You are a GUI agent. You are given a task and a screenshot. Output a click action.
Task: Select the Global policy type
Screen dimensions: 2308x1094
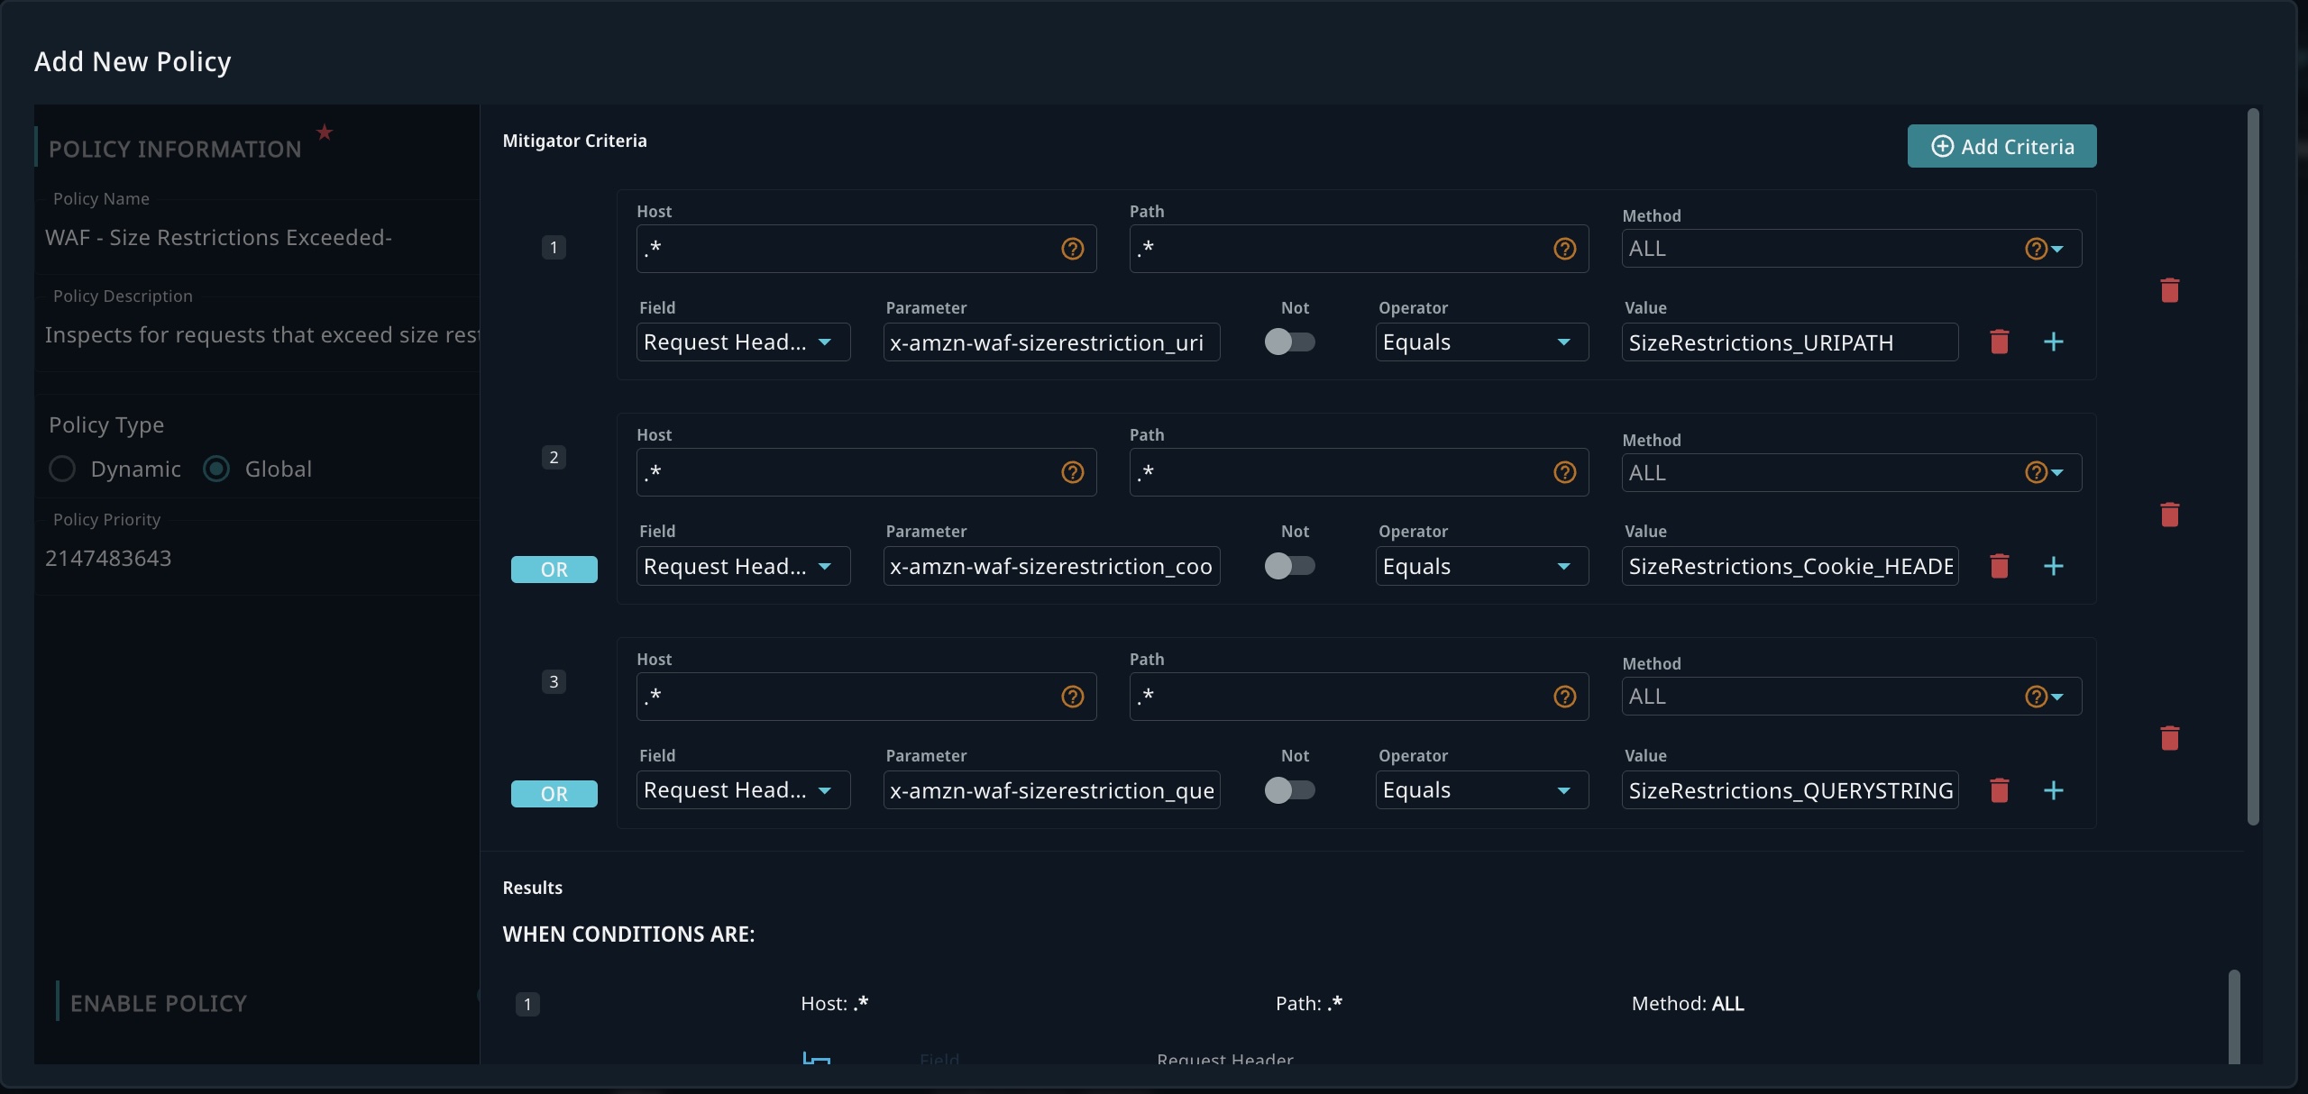(216, 469)
